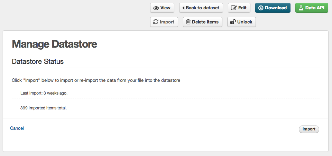332x156 pixels.
Task: Click the refresh arrows icon on top Import
Action: pyautogui.click(x=156, y=22)
